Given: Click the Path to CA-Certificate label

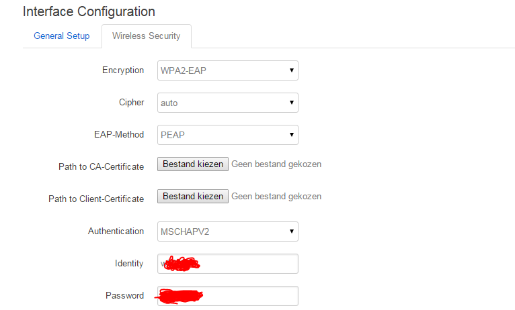Looking at the screenshot, I should point(101,167).
